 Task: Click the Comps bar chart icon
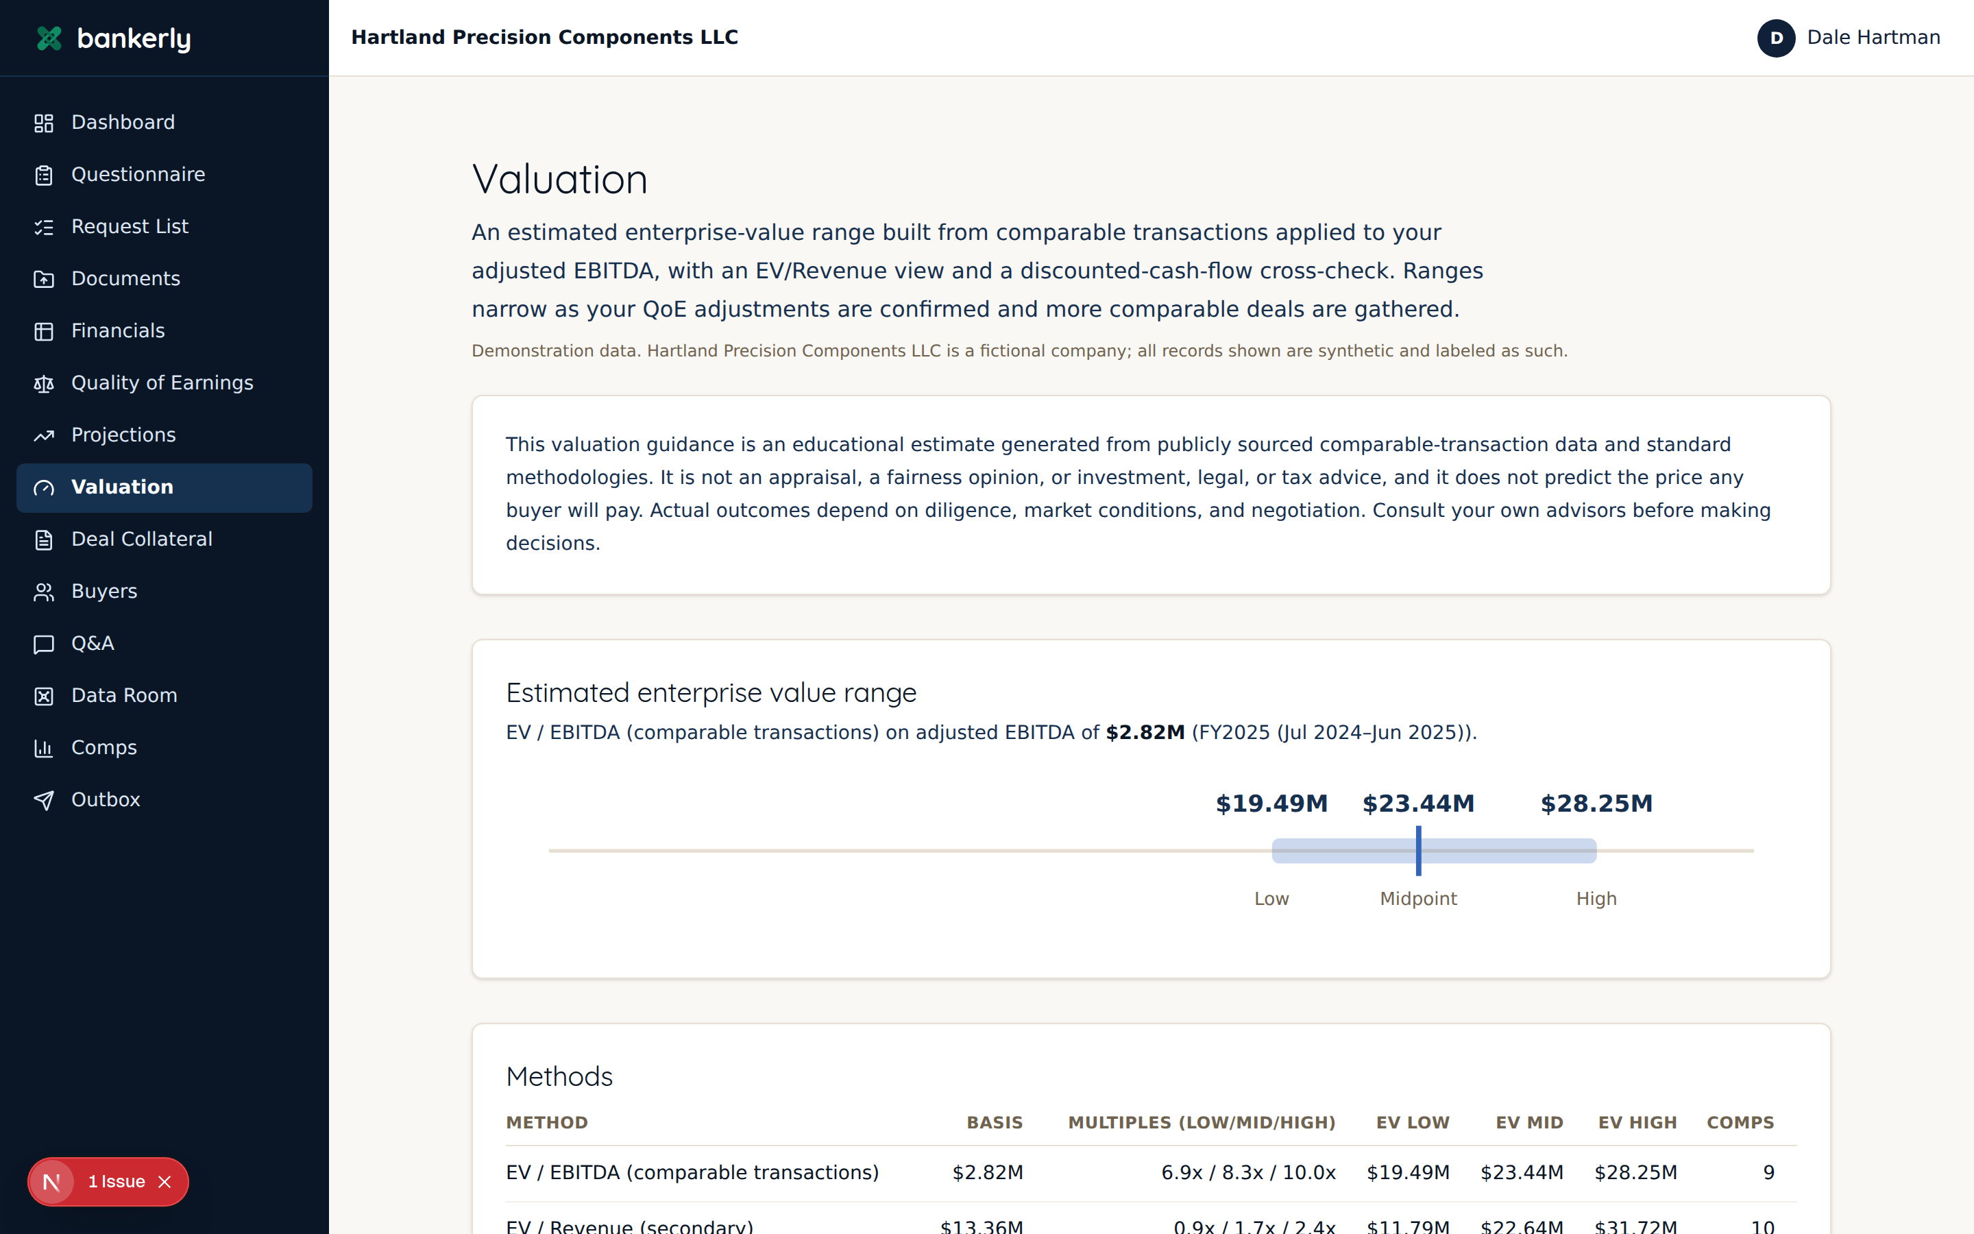pyautogui.click(x=44, y=749)
